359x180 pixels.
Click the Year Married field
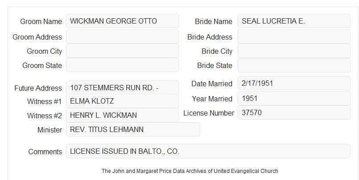click(x=294, y=98)
